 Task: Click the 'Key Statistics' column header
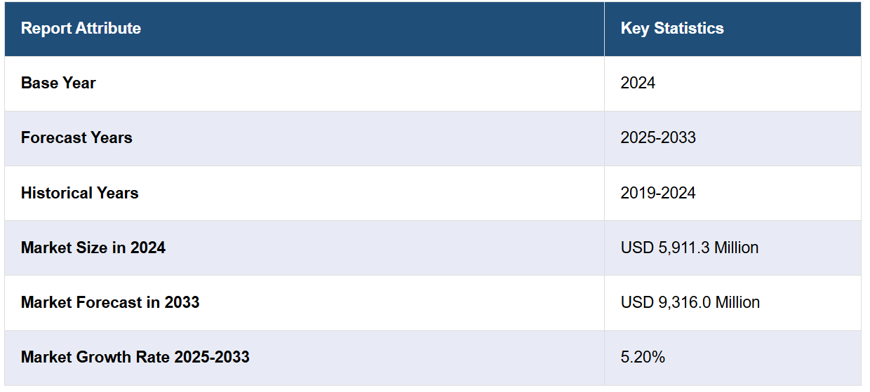click(x=672, y=29)
